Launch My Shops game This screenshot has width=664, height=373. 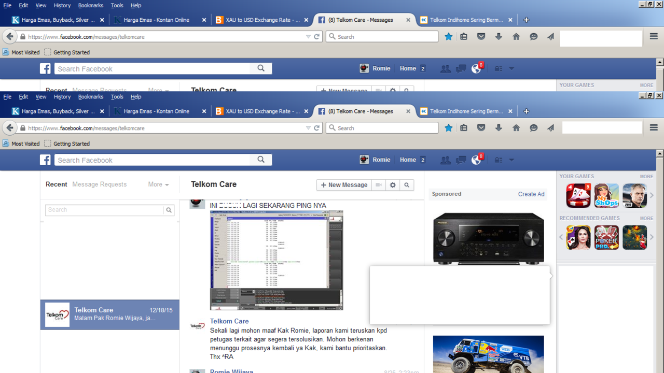coord(606,196)
